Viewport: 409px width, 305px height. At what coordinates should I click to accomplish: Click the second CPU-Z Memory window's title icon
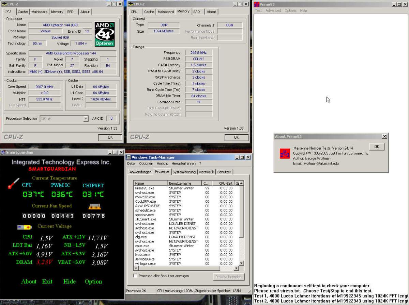pos(131,4)
